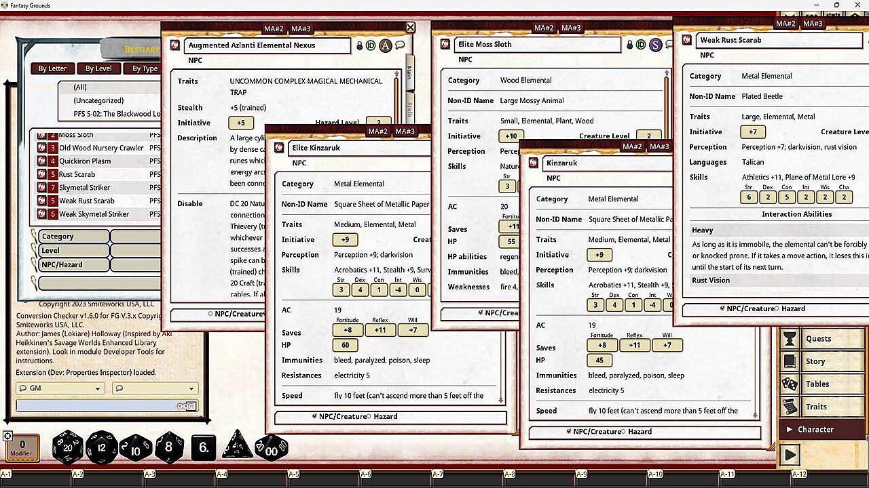Roll the d20 die
869x488 pixels.
67,447
